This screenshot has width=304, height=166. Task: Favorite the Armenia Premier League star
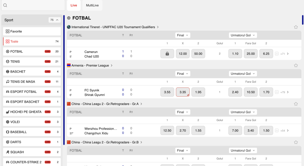click(x=296, y=65)
